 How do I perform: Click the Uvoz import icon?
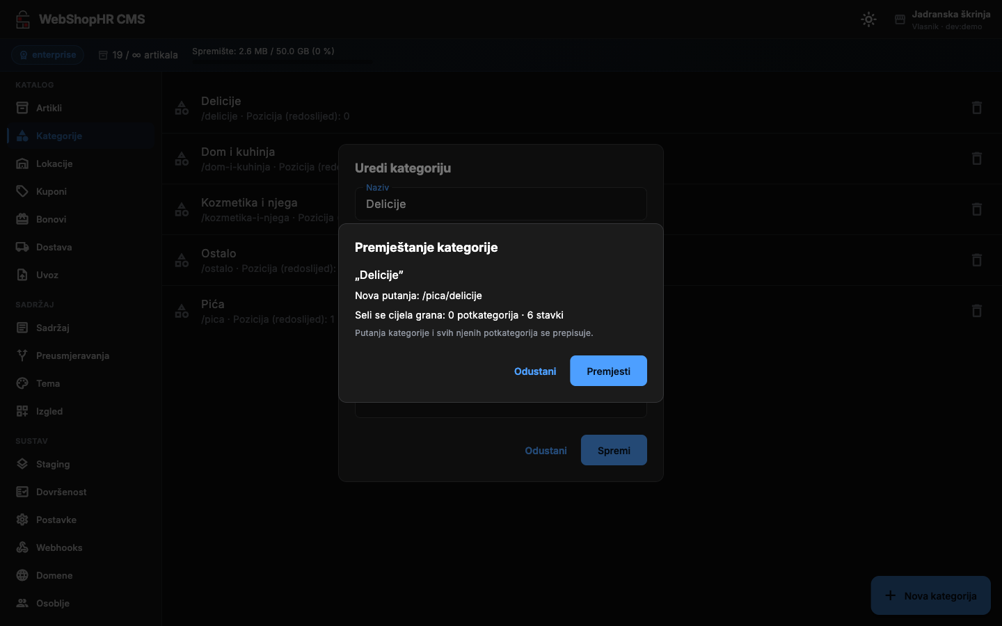click(x=22, y=275)
